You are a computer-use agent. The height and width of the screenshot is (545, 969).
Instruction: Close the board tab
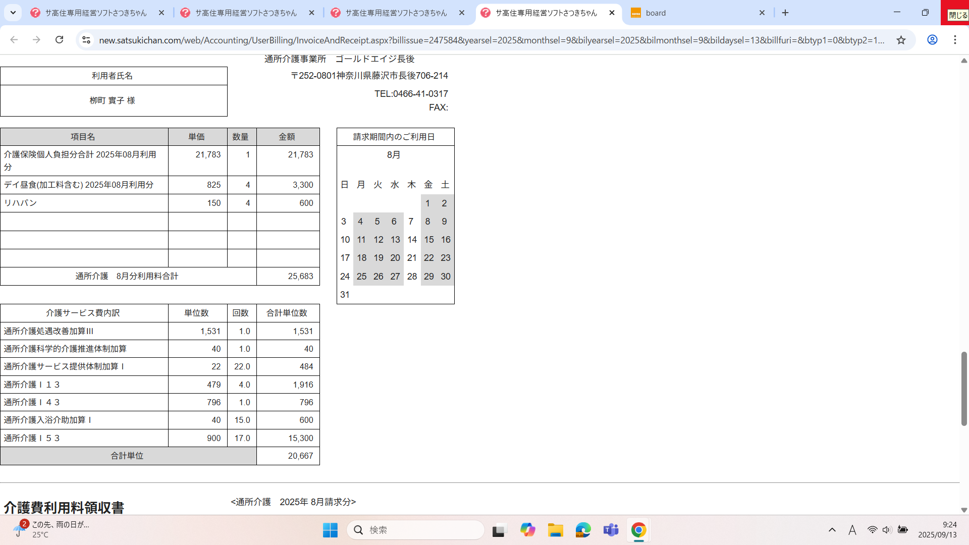[x=762, y=13]
